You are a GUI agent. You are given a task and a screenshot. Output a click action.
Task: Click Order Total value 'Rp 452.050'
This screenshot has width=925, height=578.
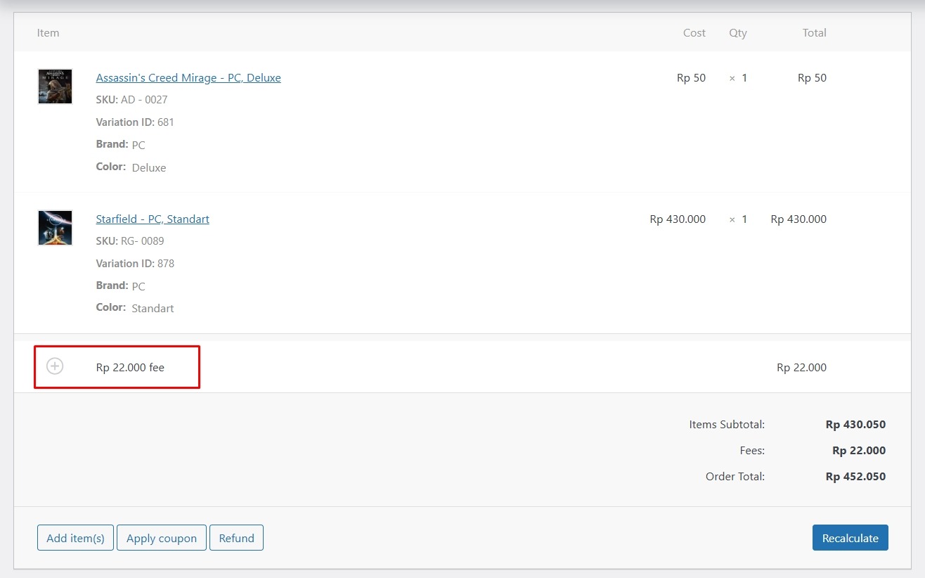[x=855, y=477]
